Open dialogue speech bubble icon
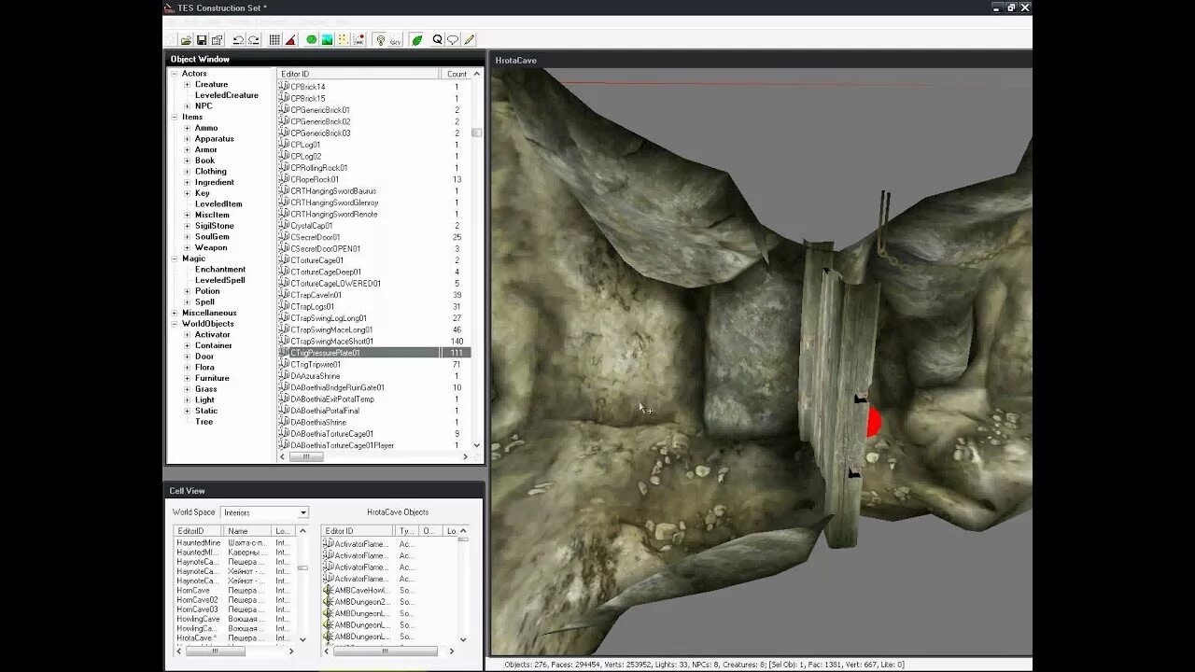 pyautogui.click(x=453, y=40)
